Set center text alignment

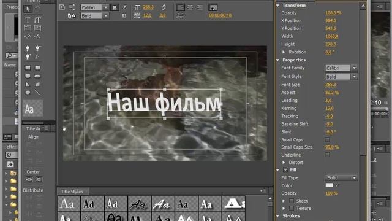190,7
